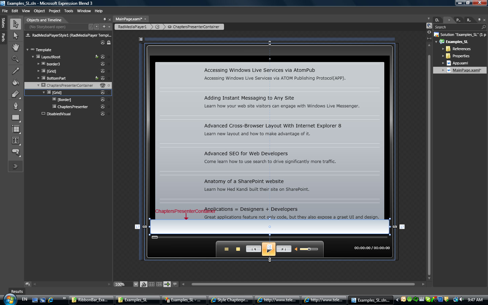This screenshot has height=305, width=488.
Task: Choose the Button control tool
Action: (x=16, y=152)
